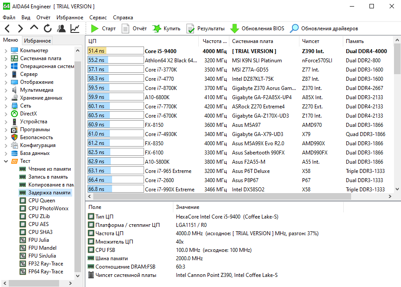Expand the Системная плата node
The image size is (401, 287).
point(6,59)
